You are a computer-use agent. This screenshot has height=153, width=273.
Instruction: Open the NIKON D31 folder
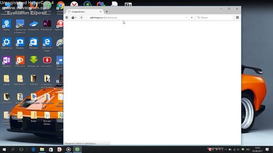tap(20, 80)
